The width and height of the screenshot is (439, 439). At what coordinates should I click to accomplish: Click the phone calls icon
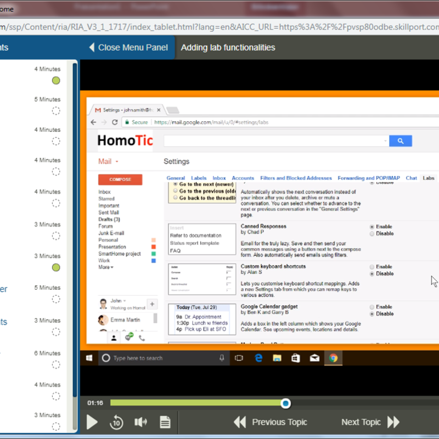[142, 338]
